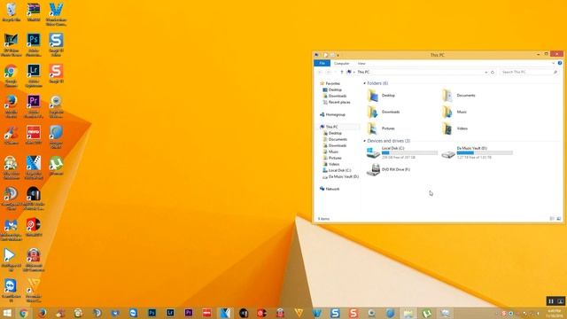Open the Help icon in This PC window

[x=560, y=63]
